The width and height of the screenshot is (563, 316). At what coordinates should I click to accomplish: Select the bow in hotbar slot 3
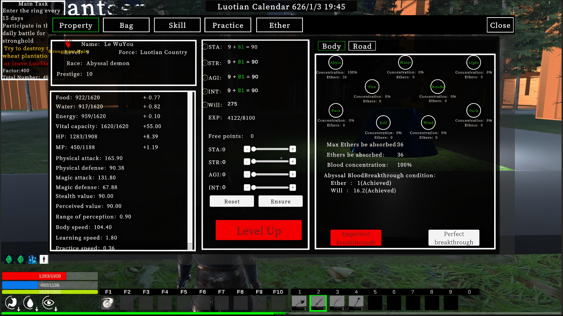337,303
